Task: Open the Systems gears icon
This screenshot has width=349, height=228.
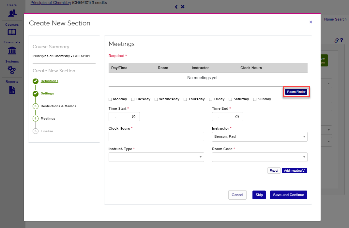Action: tap(12, 70)
